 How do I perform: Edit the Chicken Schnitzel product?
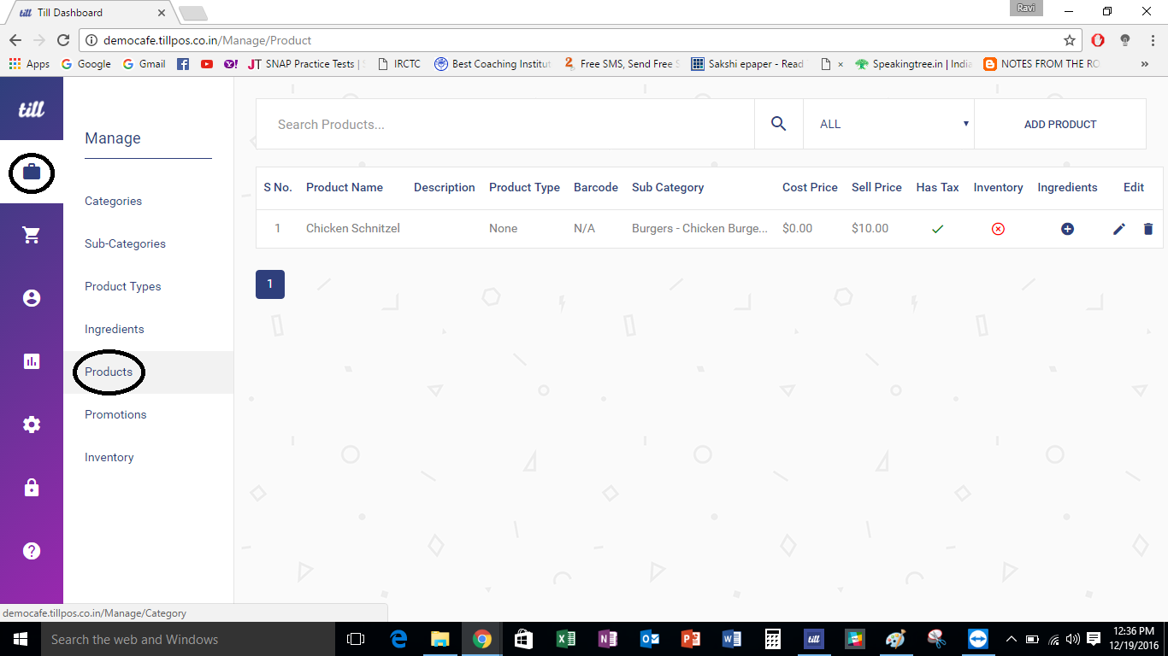click(x=1119, y=229)
